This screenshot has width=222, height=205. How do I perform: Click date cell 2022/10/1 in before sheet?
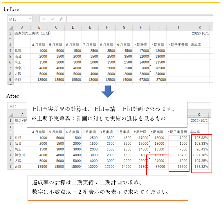coord(200,33)
